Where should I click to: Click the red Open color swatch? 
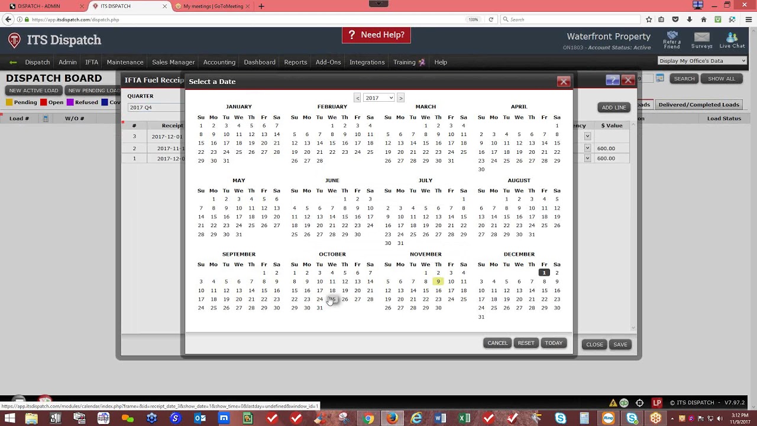pos(44,102)
